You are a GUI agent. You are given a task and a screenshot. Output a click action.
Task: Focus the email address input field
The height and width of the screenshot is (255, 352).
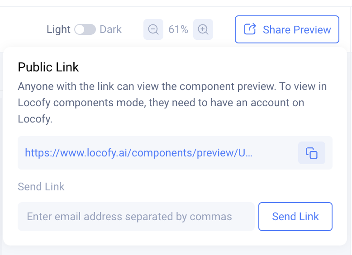pos(136,217)
